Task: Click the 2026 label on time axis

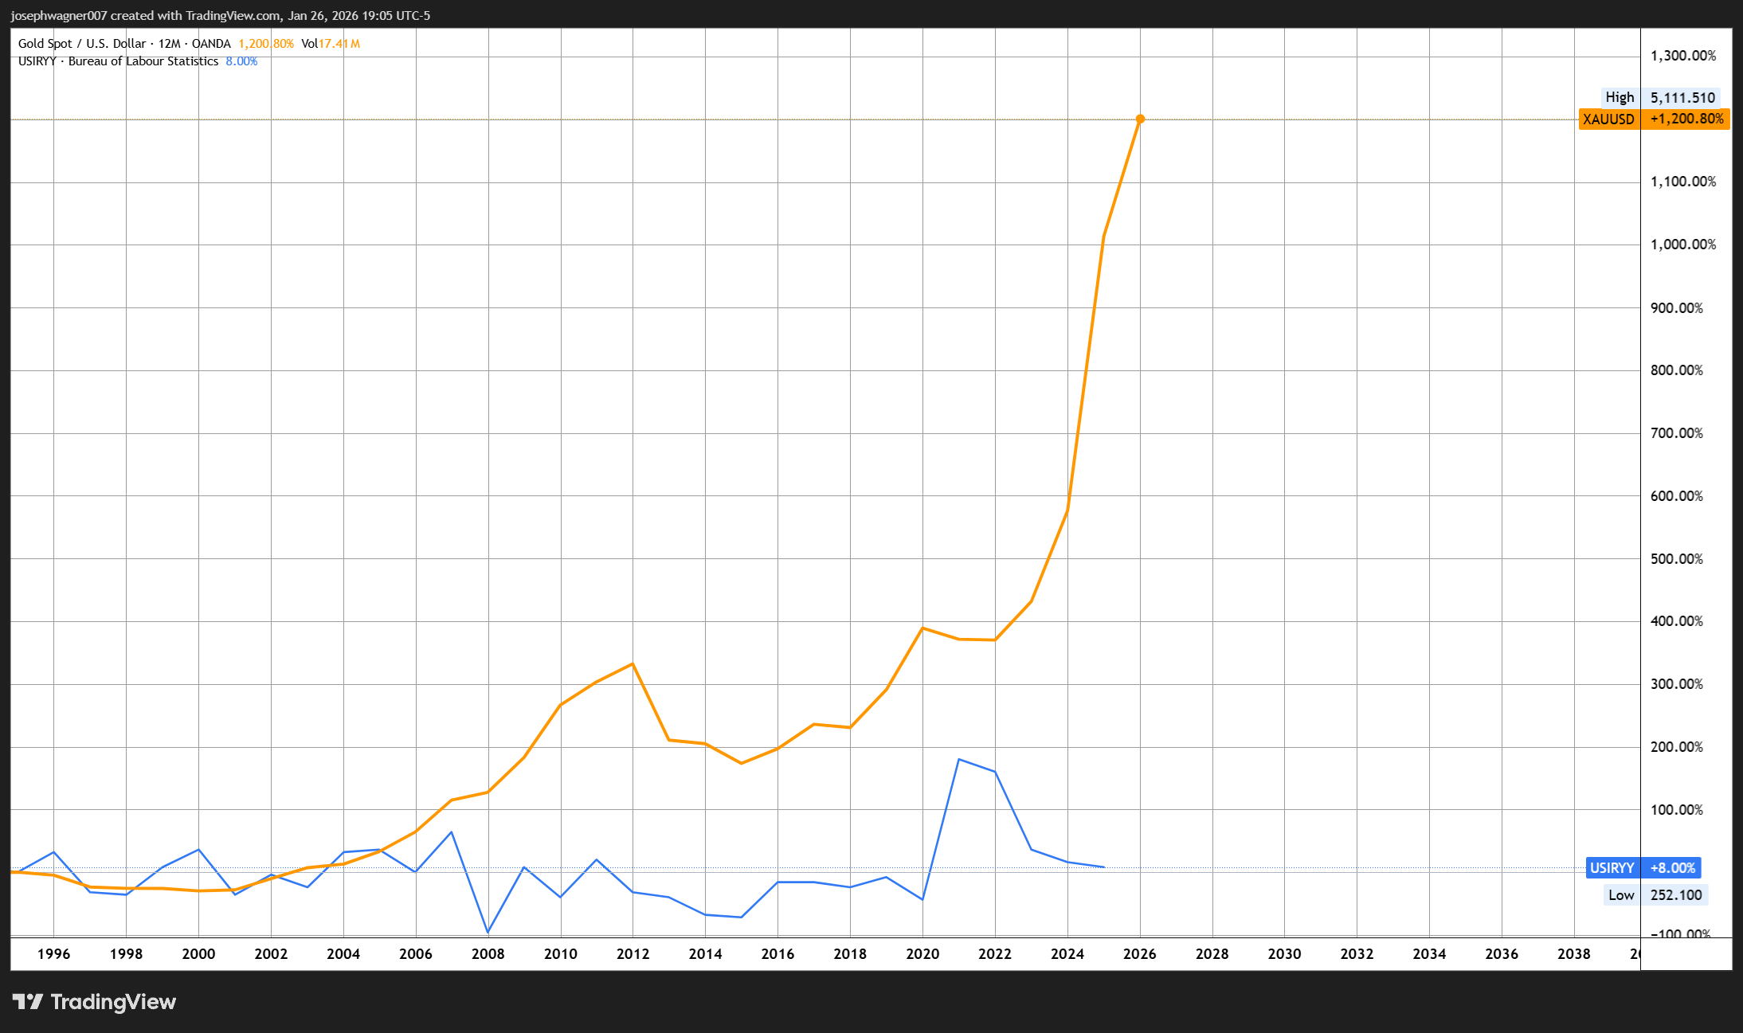Action: (x=1139, y=953)
